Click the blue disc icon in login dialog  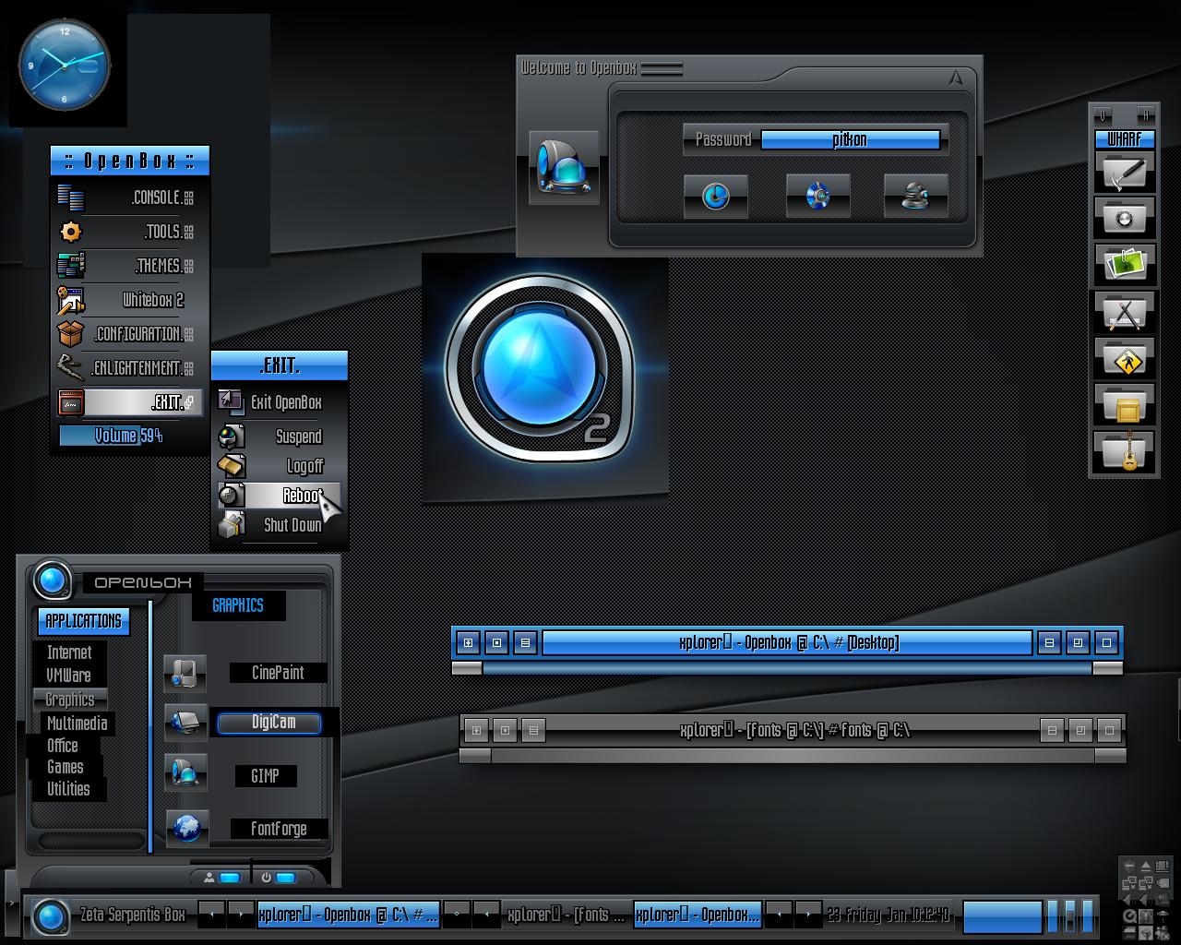[817, 196]
